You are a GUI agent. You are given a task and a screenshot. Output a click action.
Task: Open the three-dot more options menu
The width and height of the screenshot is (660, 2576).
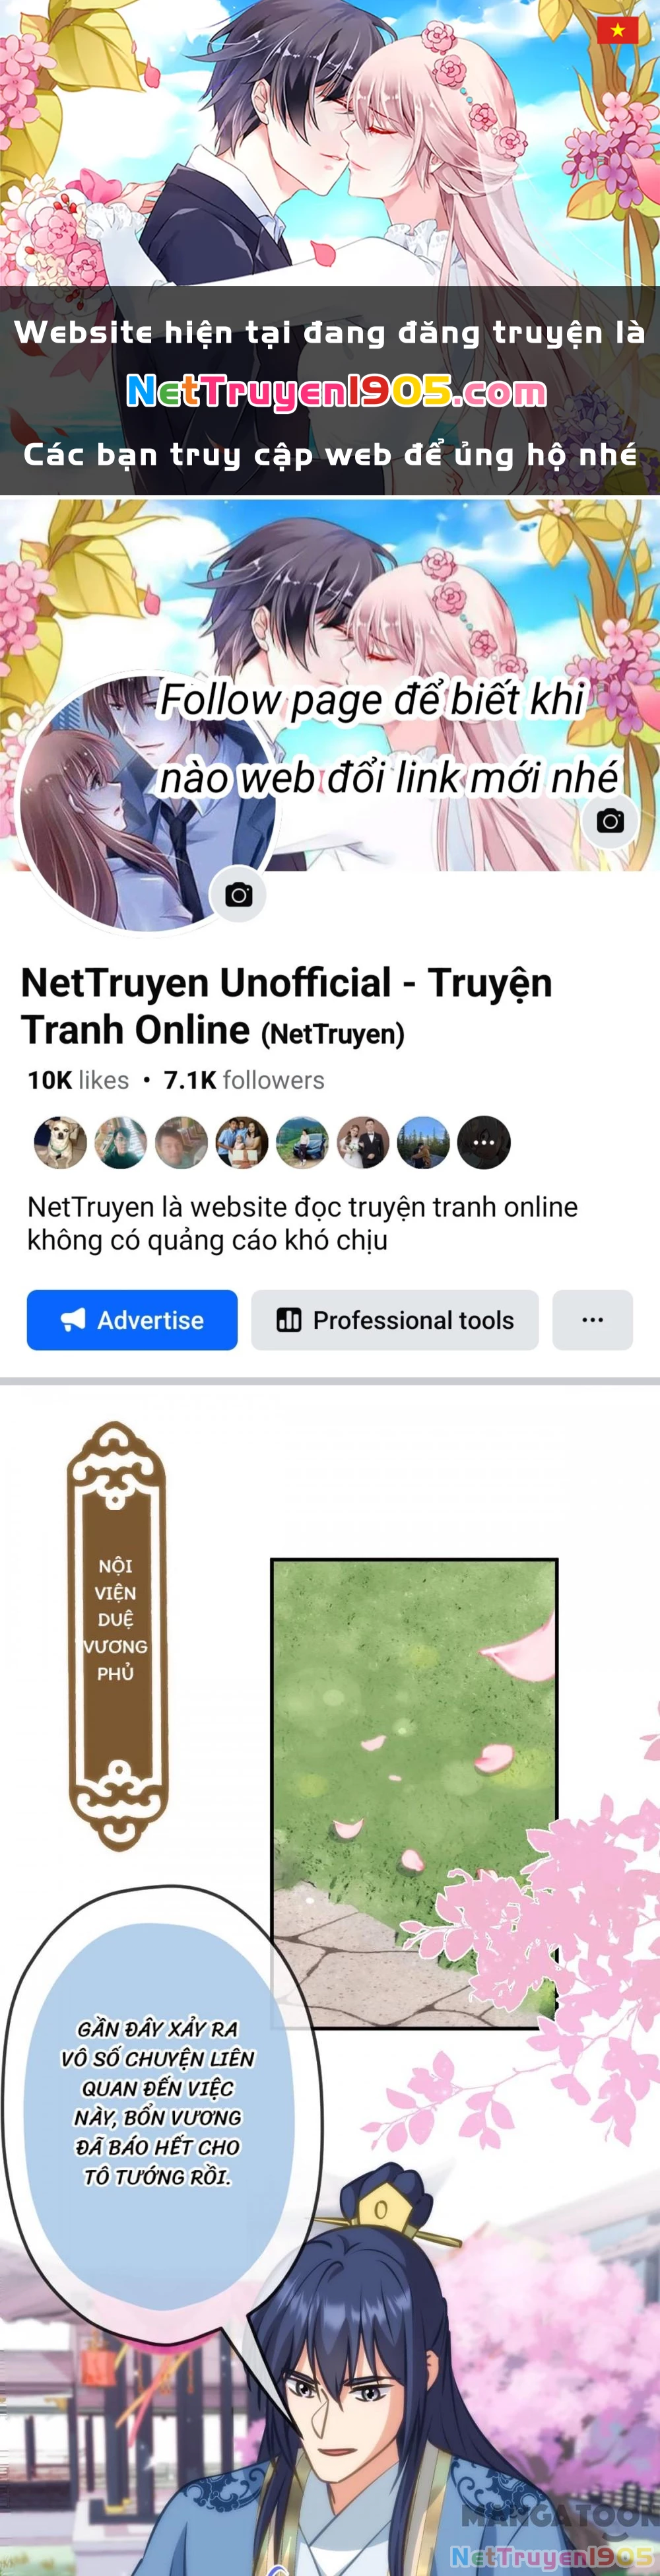tap(593, 1320)
